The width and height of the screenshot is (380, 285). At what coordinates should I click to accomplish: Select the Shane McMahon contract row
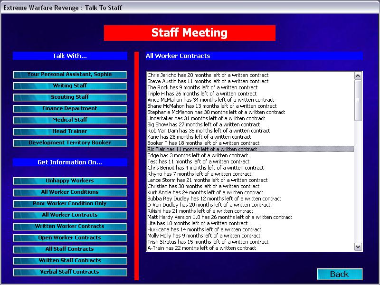click(x=250, y=106)
